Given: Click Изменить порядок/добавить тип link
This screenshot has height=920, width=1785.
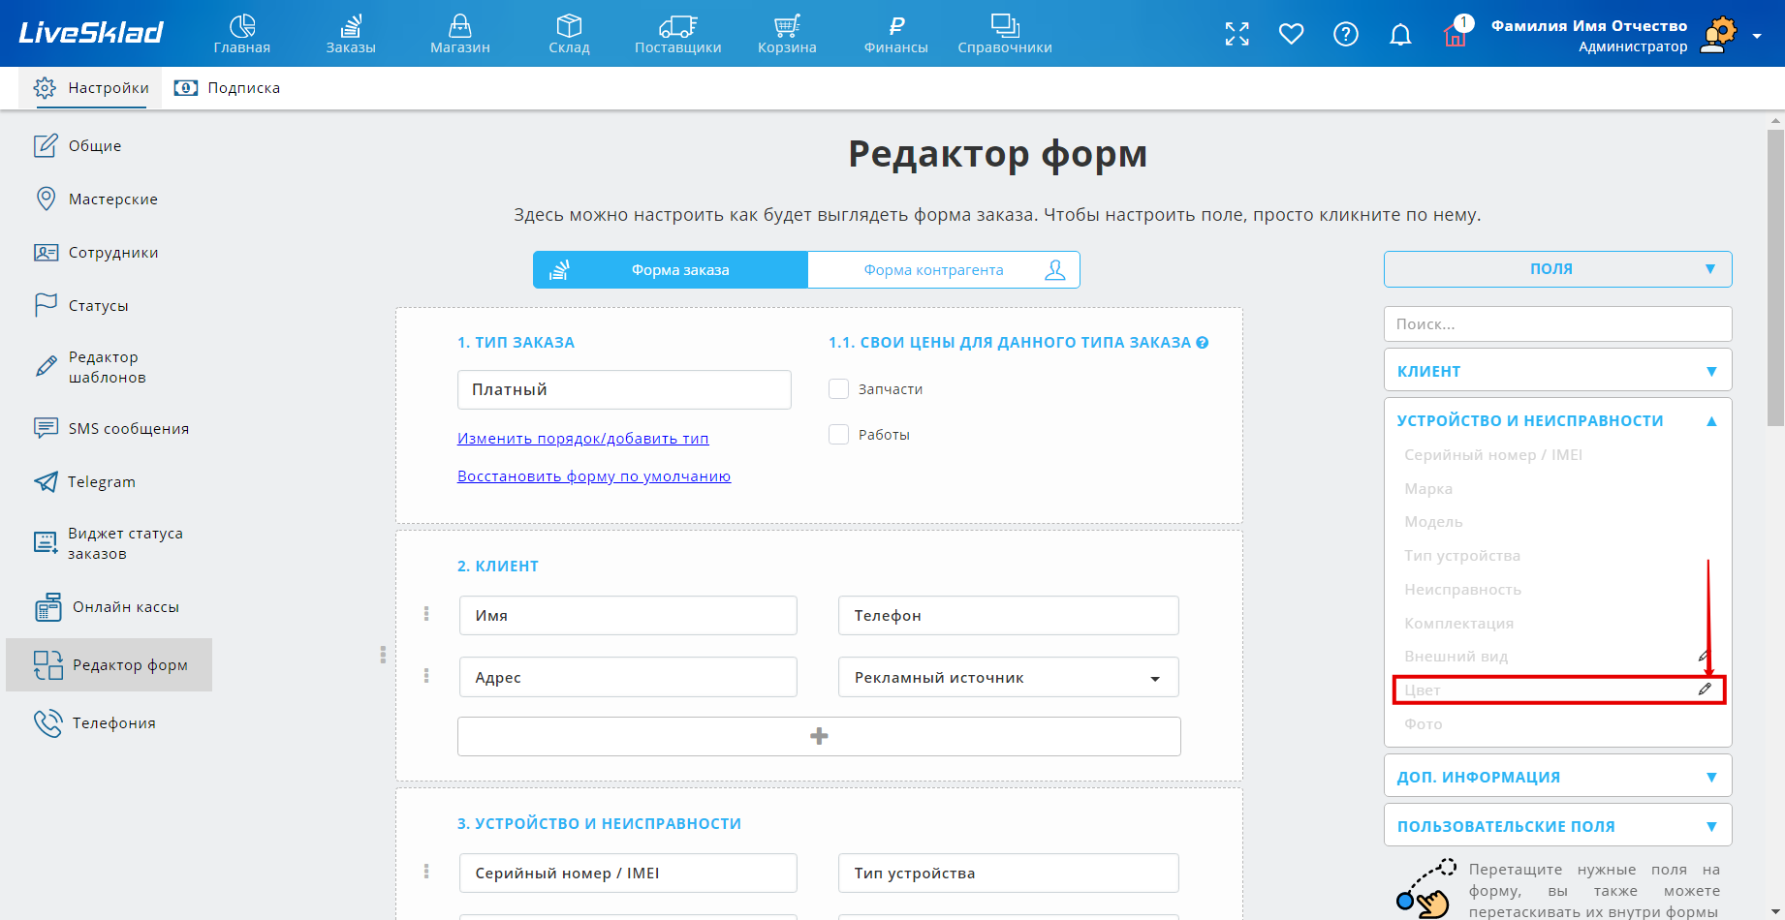Looking at the screenshot, I should [582, 438].
